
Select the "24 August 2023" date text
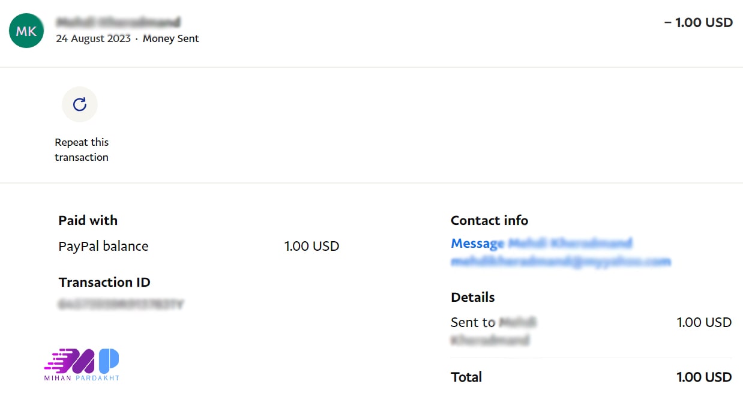click(x=93, y=38)
